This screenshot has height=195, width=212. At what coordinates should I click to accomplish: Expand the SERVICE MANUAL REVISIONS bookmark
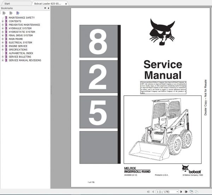click(x=2, y=60)
